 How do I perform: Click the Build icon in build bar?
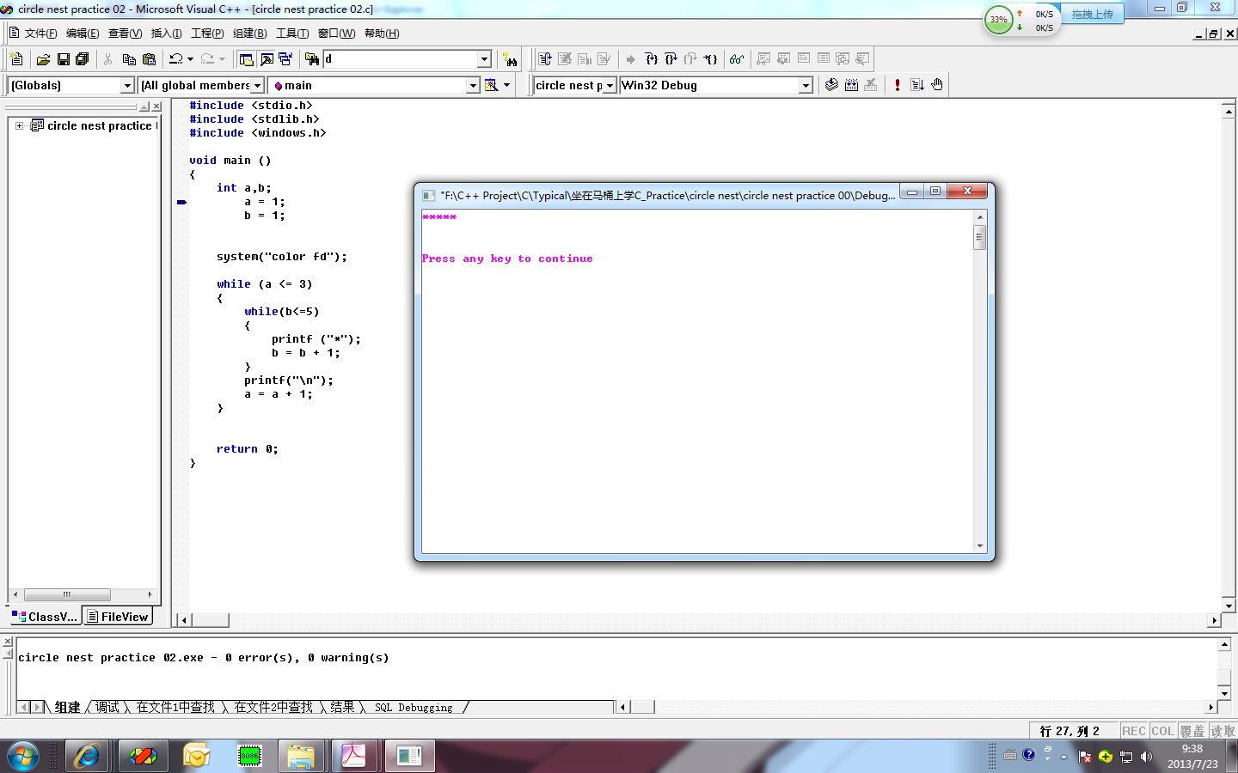[x=851, y=85]
